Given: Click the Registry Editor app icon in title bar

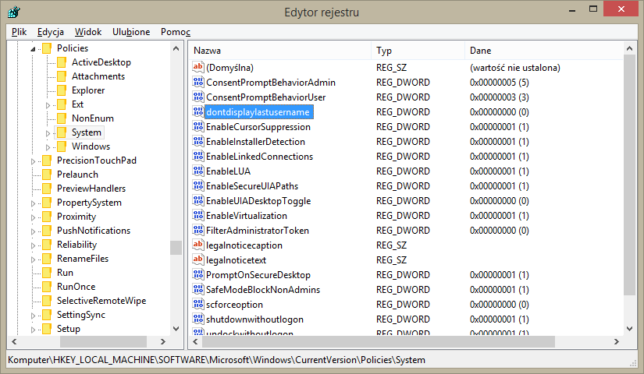Looking at the screenshot, I should (13, 12).
